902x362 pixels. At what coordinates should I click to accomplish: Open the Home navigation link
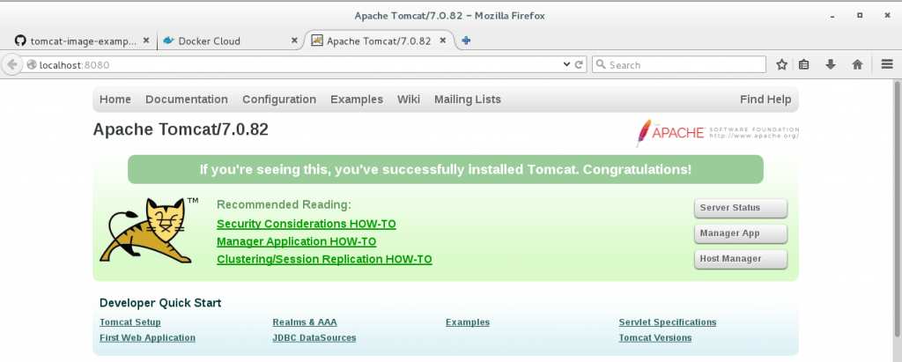point(115,100)
